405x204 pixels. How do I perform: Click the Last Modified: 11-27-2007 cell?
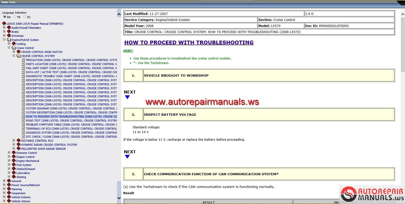point(214,14)
